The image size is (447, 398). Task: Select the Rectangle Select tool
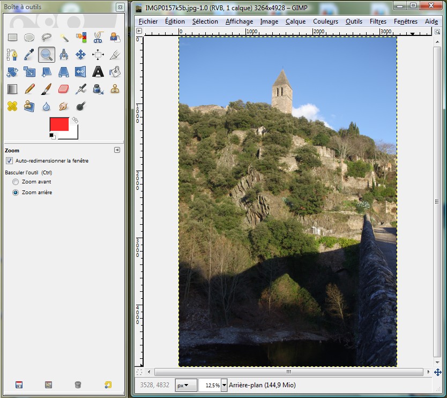point(12,38)
